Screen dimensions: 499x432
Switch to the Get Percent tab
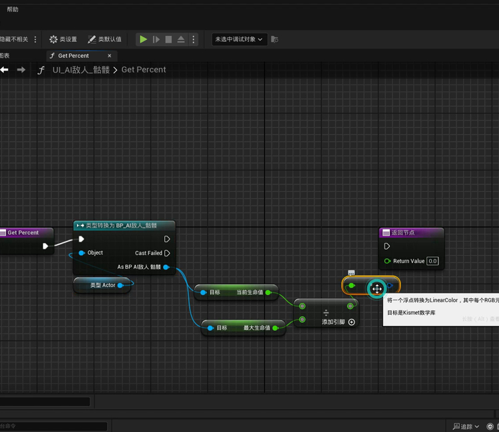click(x=73, y=56)
